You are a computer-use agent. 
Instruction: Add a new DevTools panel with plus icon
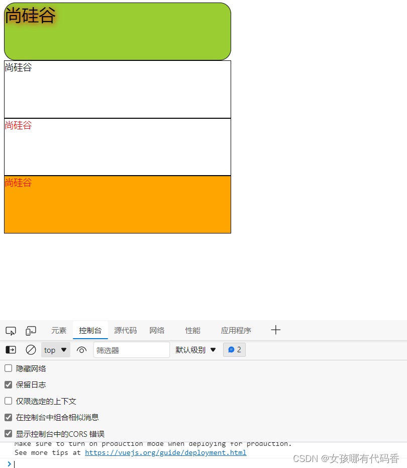[x=275, y=330]
